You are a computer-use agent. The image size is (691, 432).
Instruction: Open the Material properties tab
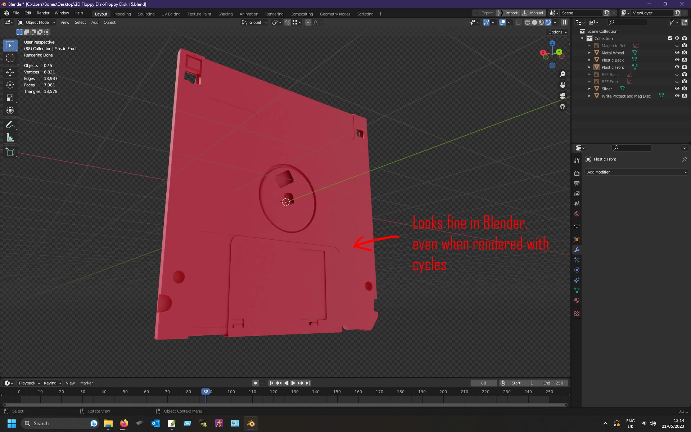577,300
